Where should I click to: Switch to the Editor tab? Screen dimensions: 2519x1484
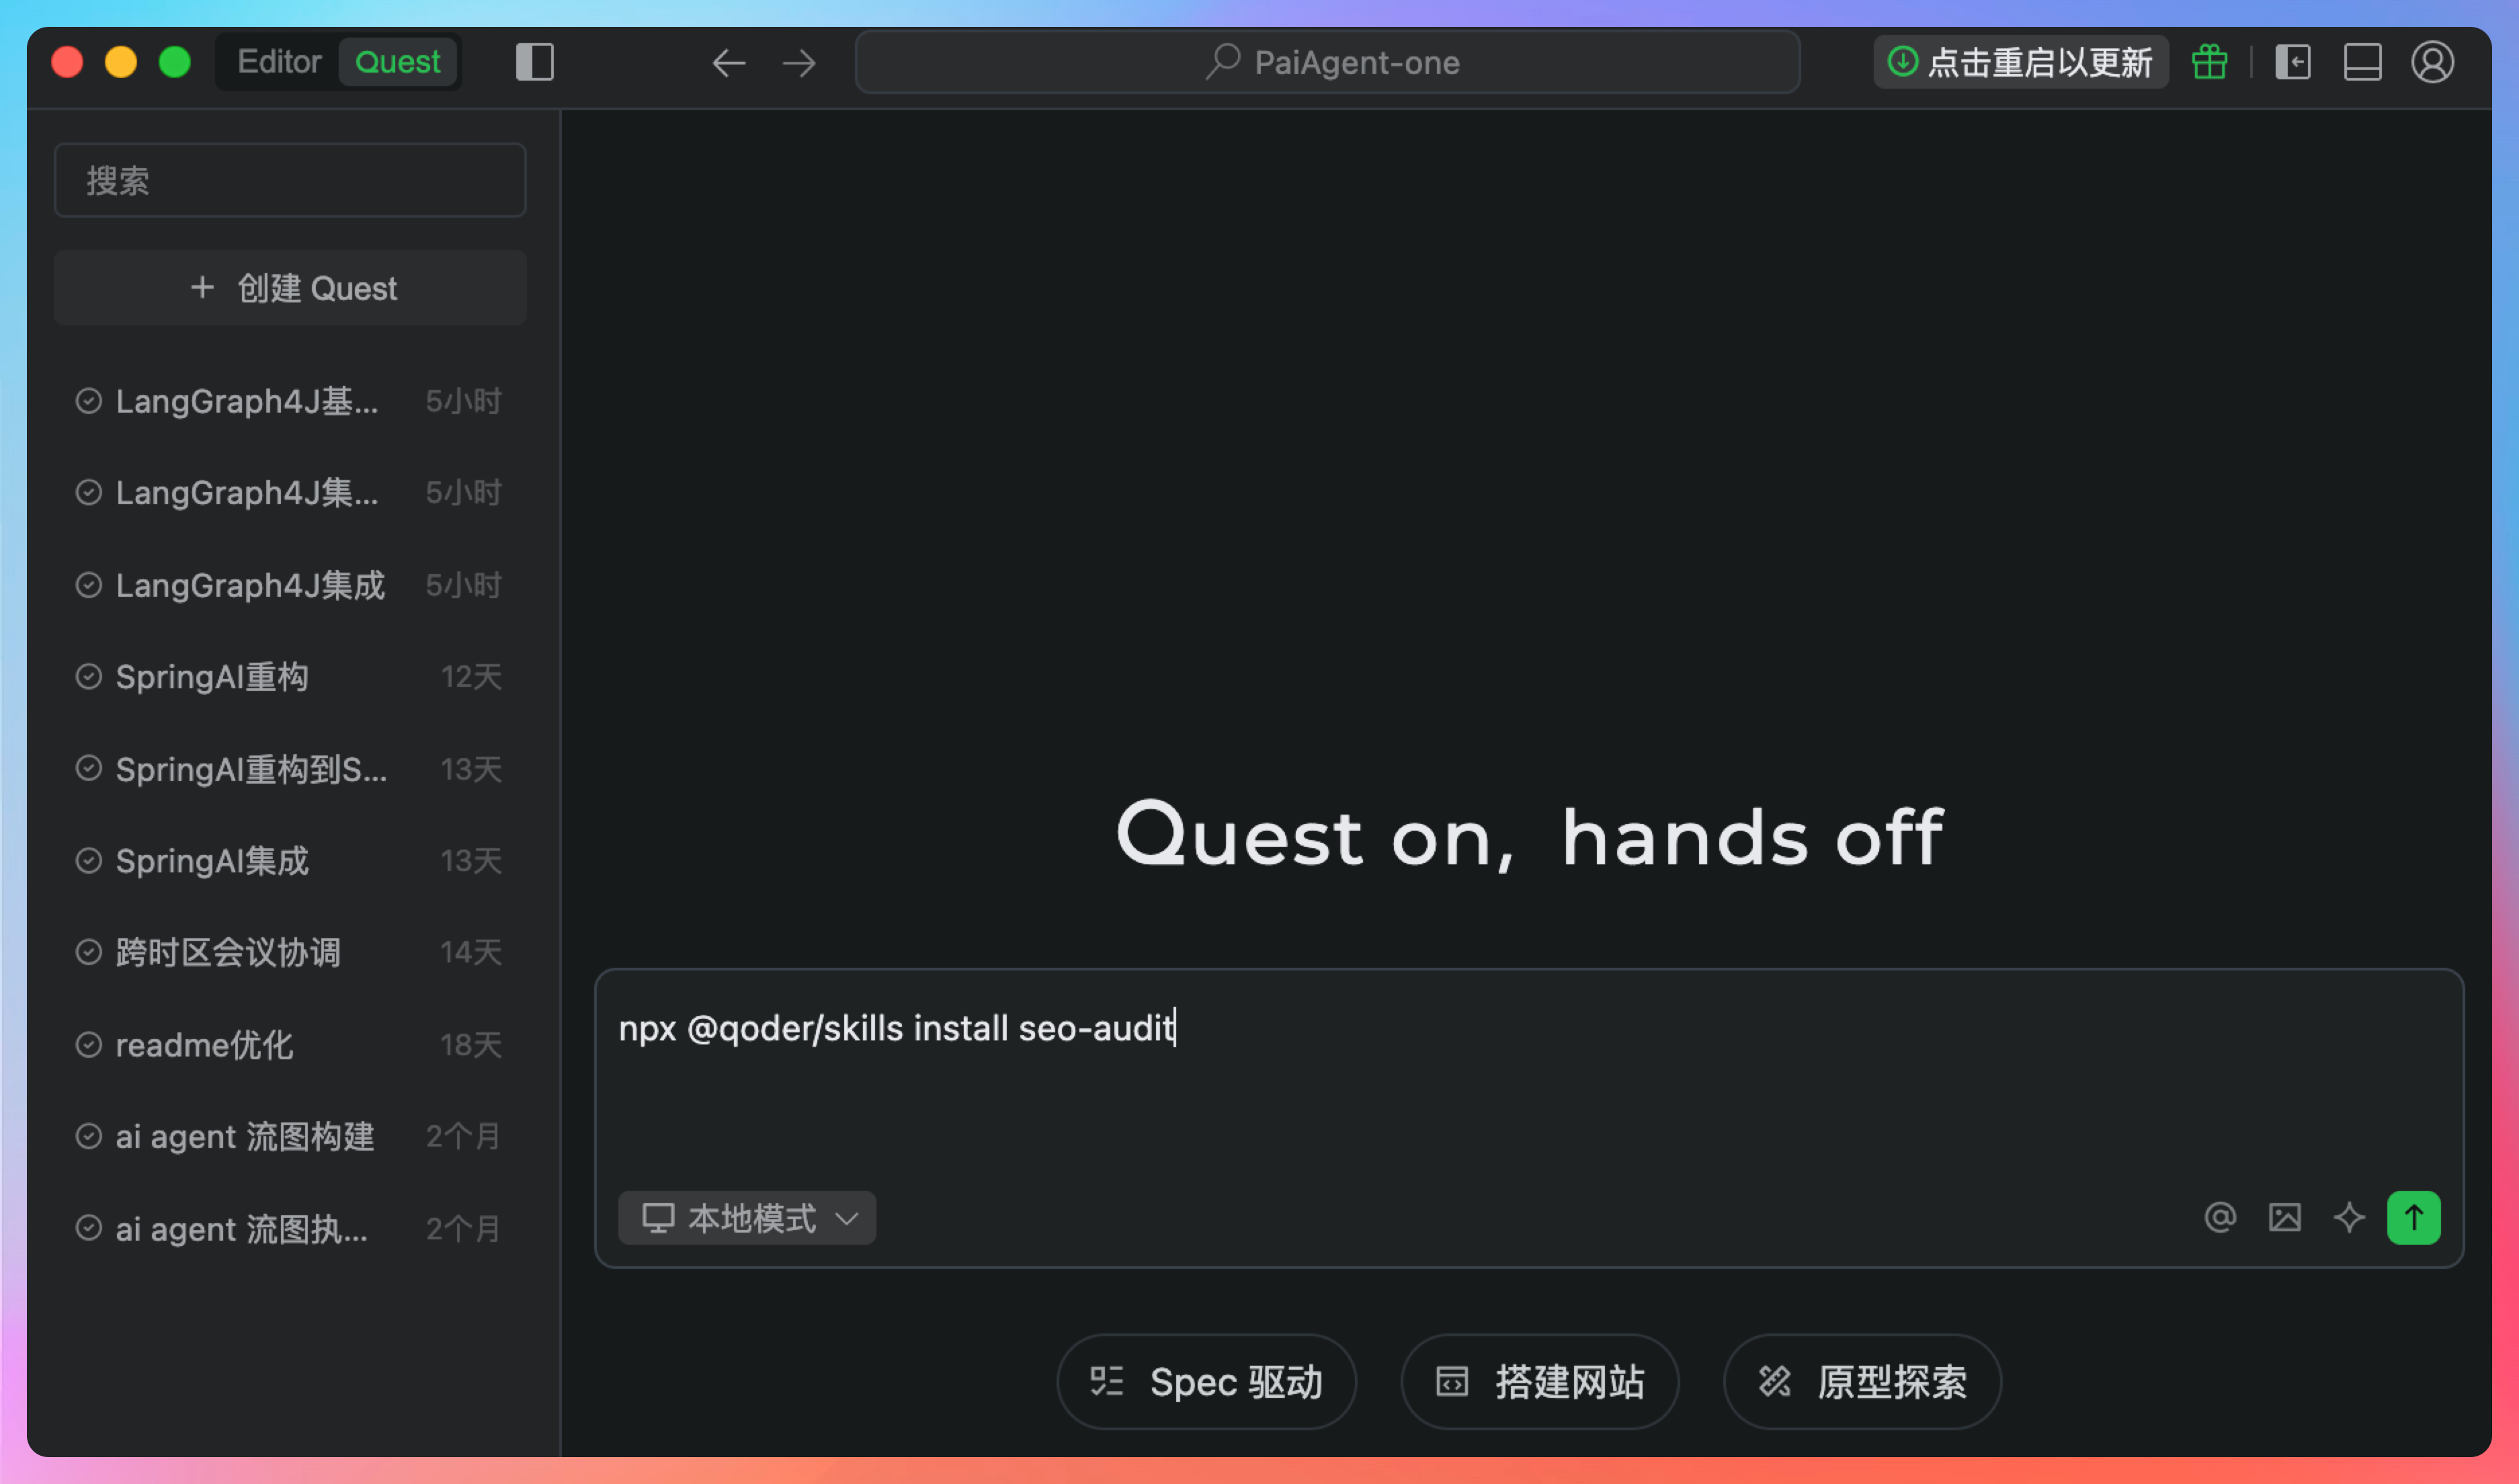(x=279, y=62)
